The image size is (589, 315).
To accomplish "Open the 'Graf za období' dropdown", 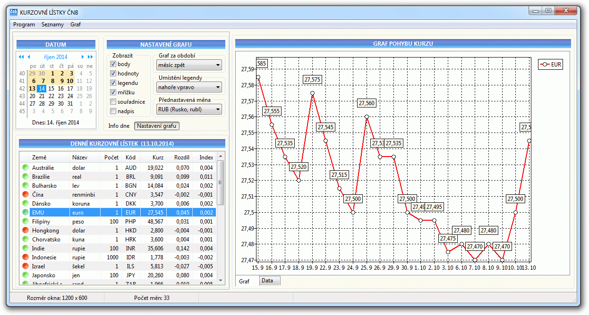I will [x=189, y=65].
